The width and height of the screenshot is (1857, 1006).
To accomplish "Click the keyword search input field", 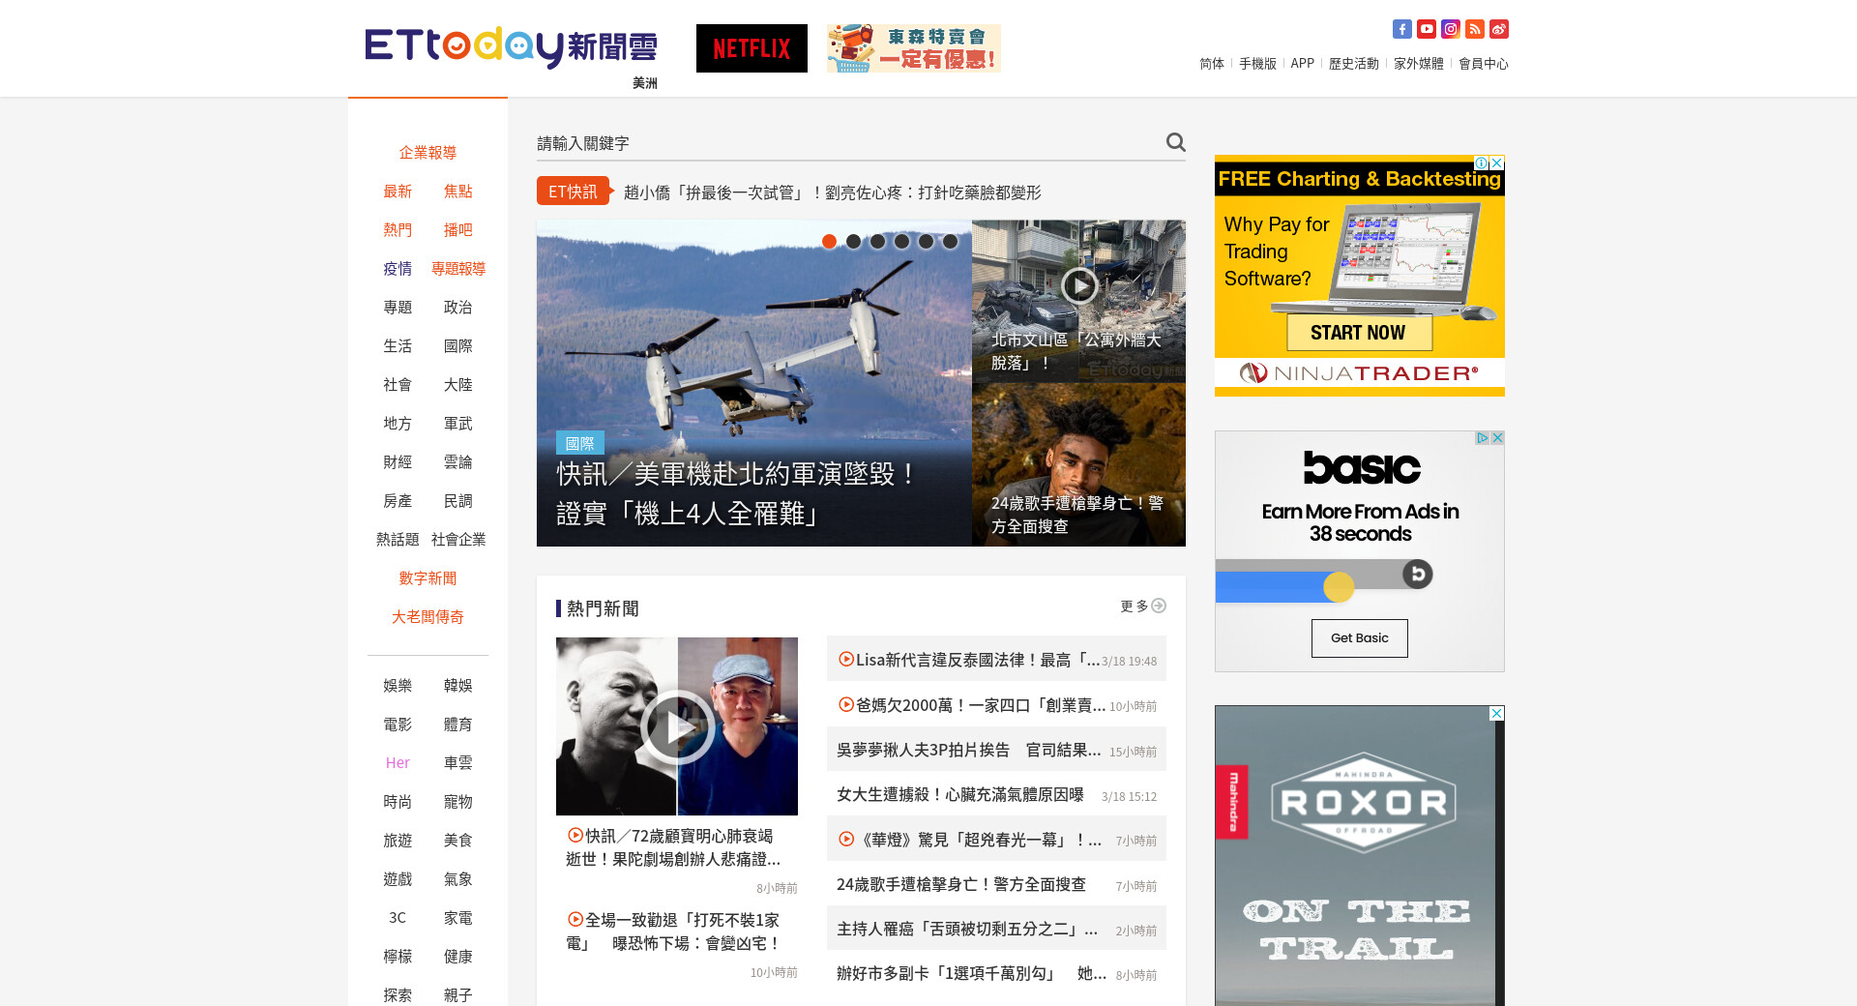I will tap(846, 143).
